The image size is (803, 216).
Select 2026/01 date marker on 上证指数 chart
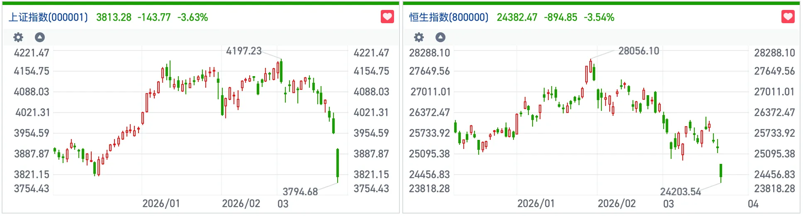tap(161, 204)
